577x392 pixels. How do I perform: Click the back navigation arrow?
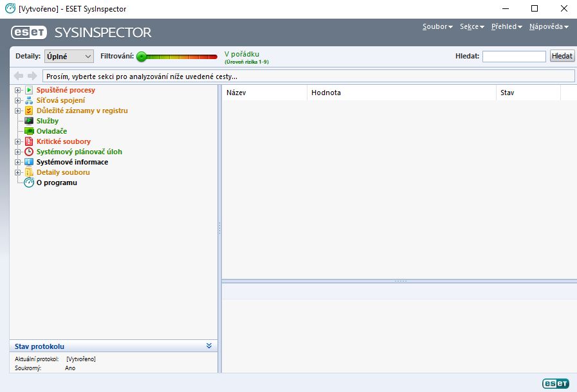tap(19, 76)
